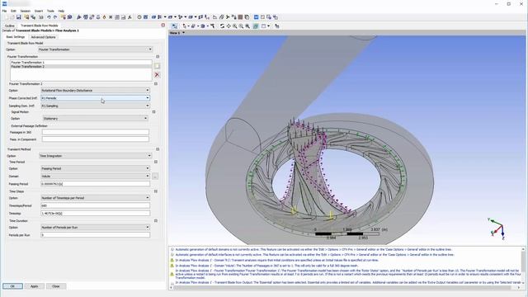Click the select mode arrow icon in viewer toolbar
528x297 pixels.
[184, 26]
